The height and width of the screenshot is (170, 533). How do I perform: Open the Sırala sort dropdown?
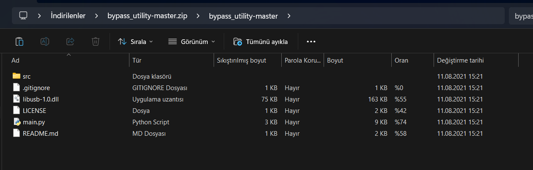coord(135,41)
